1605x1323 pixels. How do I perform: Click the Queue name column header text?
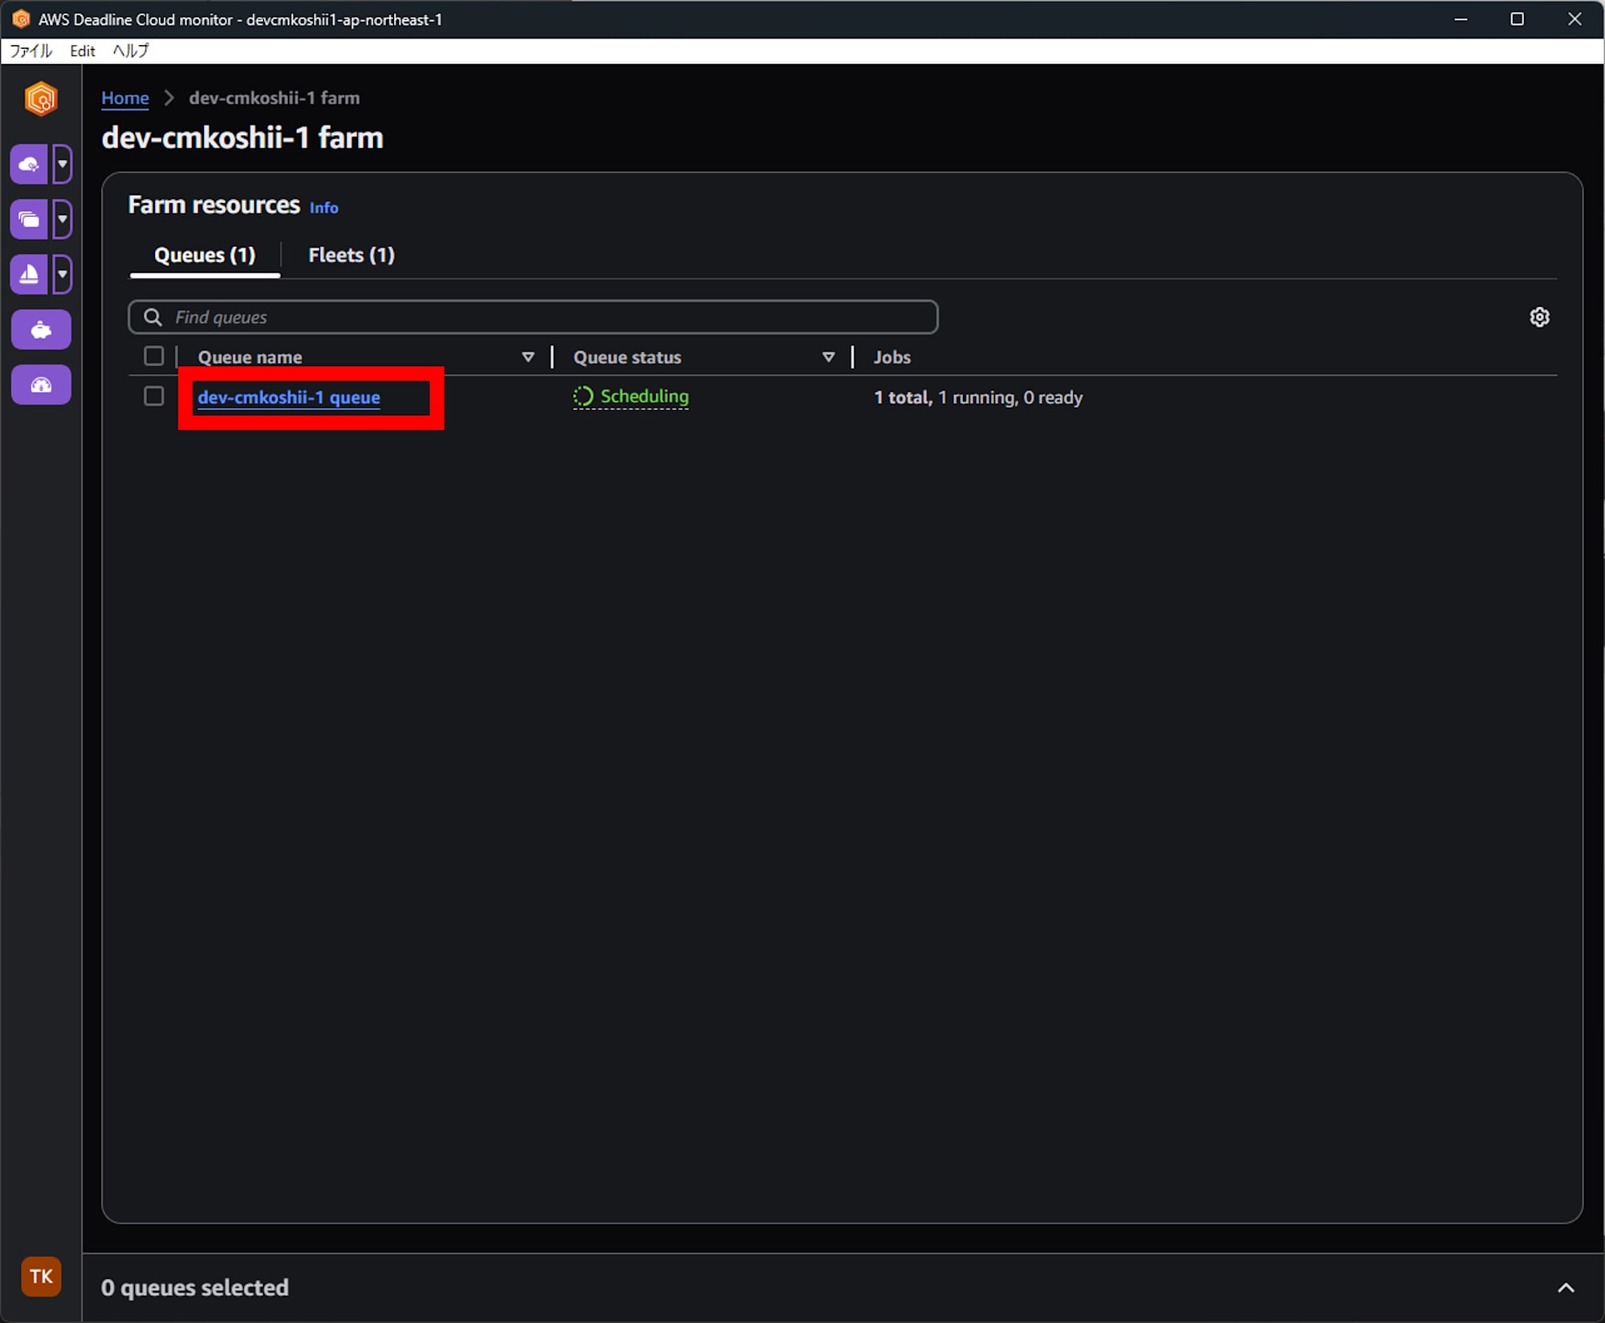point(250,357)
